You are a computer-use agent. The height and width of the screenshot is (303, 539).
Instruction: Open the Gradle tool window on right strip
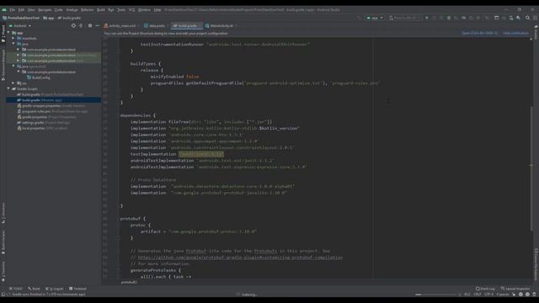tap(536, 33)
